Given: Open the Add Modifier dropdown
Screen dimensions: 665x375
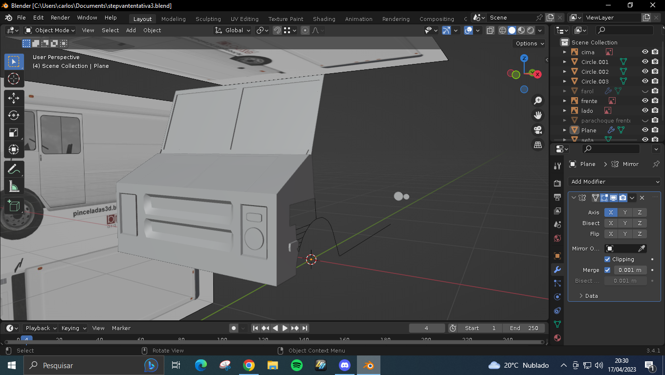Looking at the screenshot, I should (615, 182).
